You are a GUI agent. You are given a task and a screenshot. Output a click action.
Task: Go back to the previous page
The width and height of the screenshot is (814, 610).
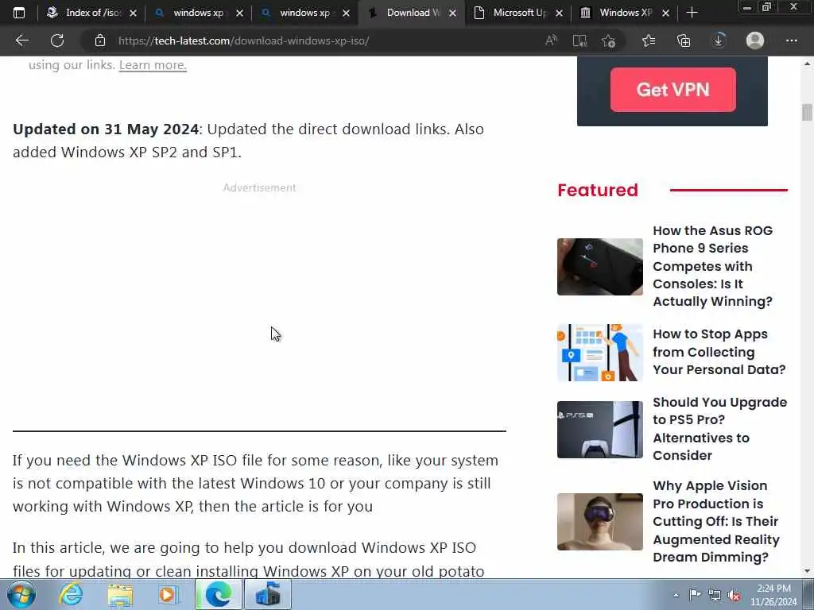click(x=21, y=41)
